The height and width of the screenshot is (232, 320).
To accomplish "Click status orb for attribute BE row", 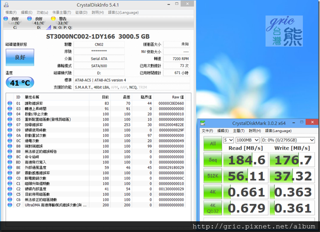I will point(10,167).
